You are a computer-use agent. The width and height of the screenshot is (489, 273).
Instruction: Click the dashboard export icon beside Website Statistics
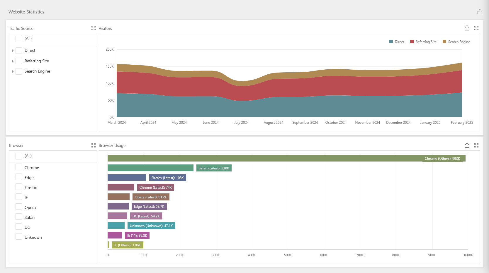pos(480,12)
